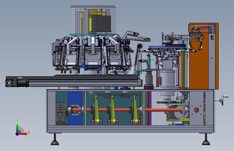Click the "Y" label on the coordinate triad

17,121
